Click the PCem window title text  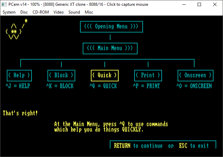pyautogui.click(x=78, y=4)
